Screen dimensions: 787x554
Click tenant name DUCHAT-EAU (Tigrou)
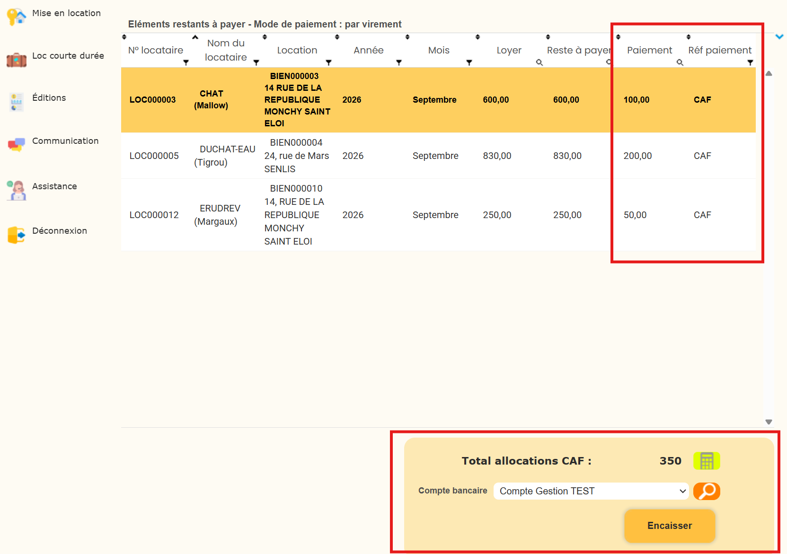[x=225, y=156]
